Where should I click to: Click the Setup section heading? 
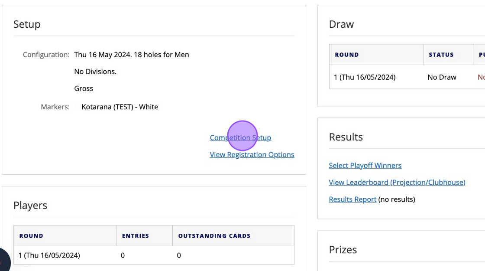click(x=27, y=25)
